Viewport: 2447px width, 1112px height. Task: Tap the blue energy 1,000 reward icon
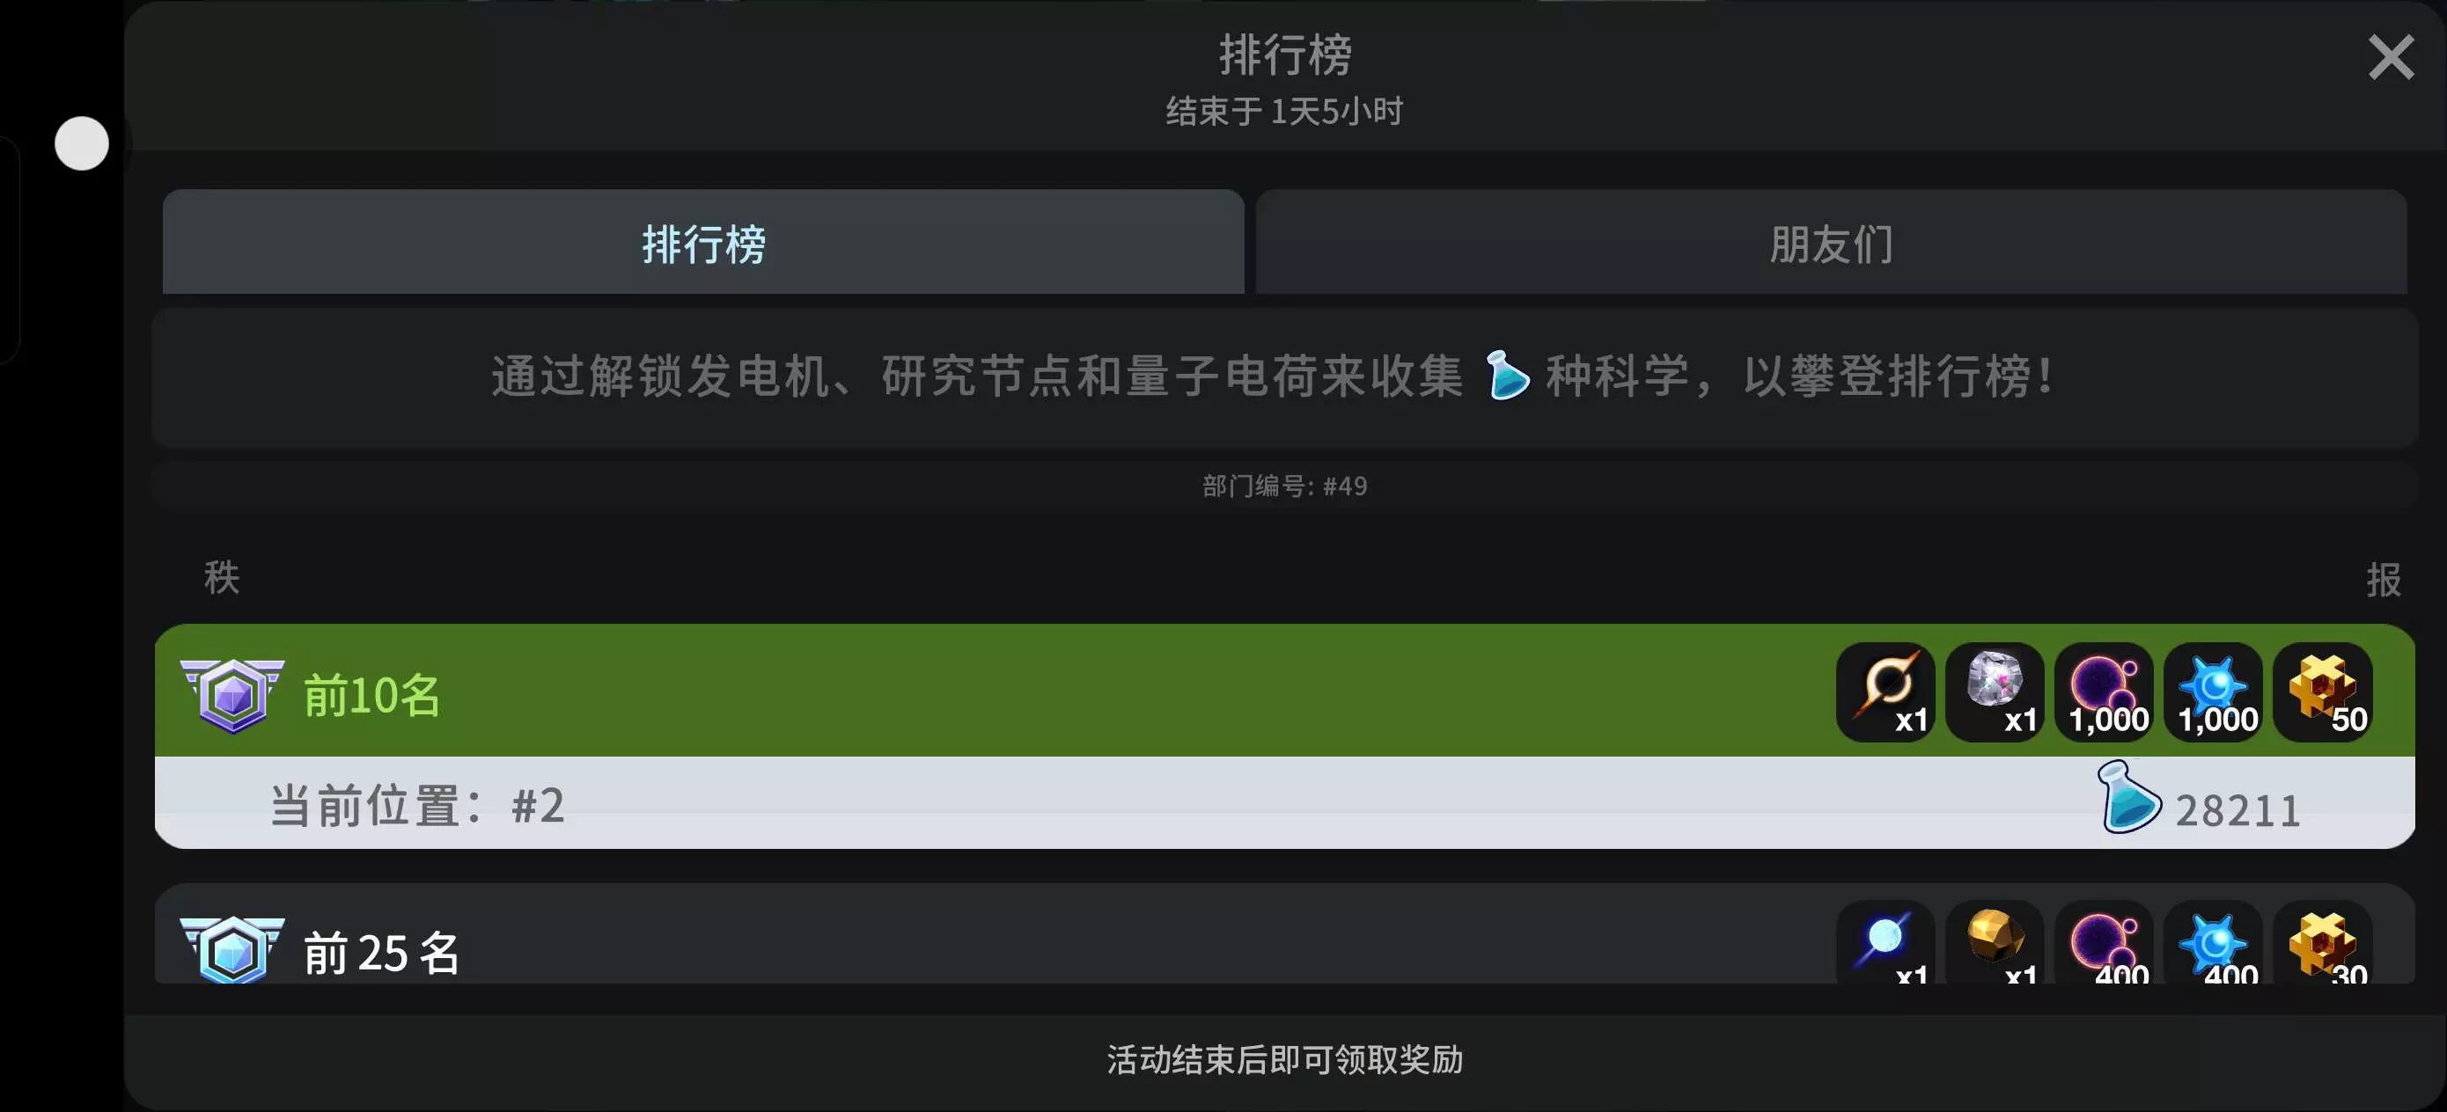(x=2214, y=692)
